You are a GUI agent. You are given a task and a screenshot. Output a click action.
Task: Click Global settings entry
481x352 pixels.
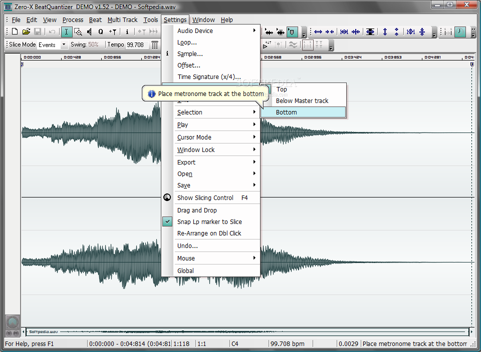coord(211,271)
